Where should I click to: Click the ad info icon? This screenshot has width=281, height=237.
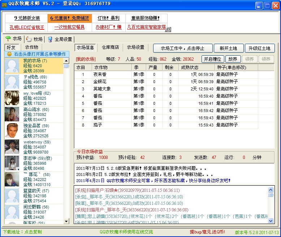click(168, 29)
